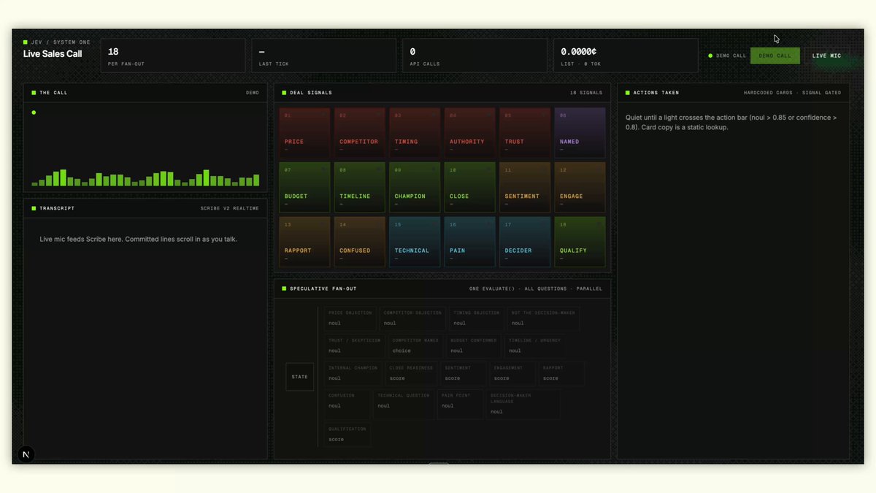This screenshot has width=876, height=493.
Task: Open the Next.js N badge icon
Action: [26, 454]
